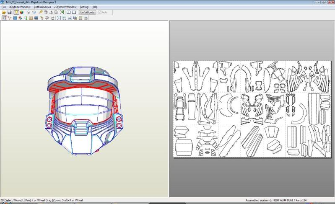Click the Pepakura Designer title bar app icon
The image size is (335, 204).
click(x=3, y=2)
